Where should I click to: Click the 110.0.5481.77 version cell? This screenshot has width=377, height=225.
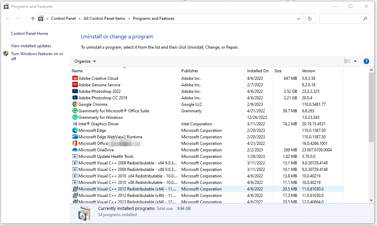[x=314, y=104]
